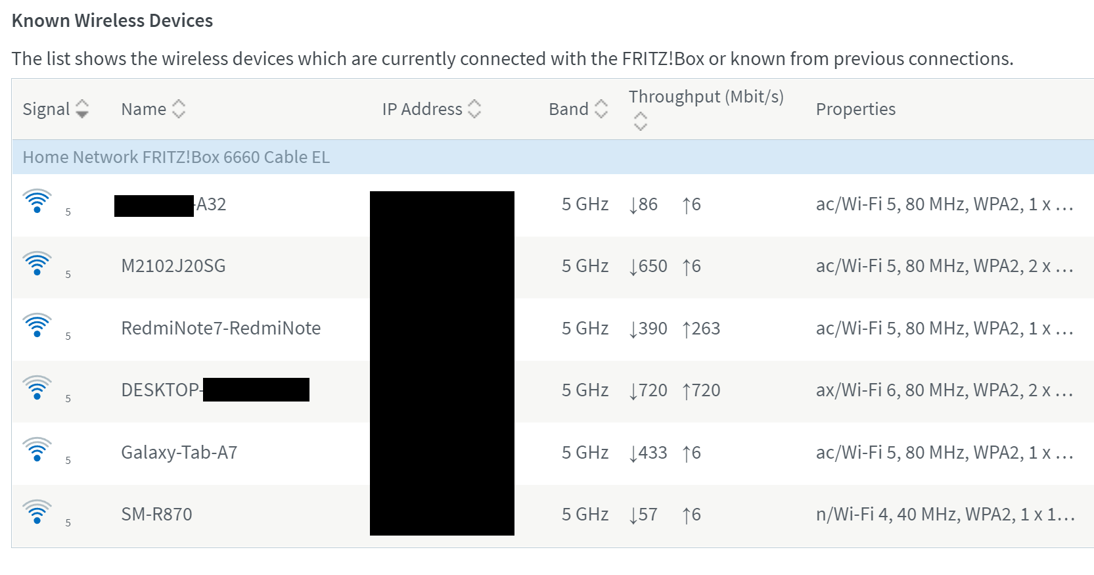Screen dimensions: 1094x575
Task: Sort the list by Signal column
Action: pos(82,109)
